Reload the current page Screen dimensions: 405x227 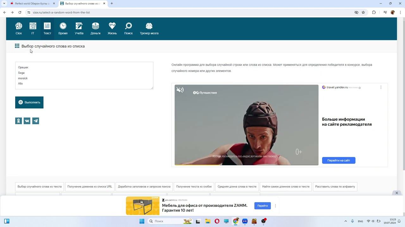pos(20,12)
